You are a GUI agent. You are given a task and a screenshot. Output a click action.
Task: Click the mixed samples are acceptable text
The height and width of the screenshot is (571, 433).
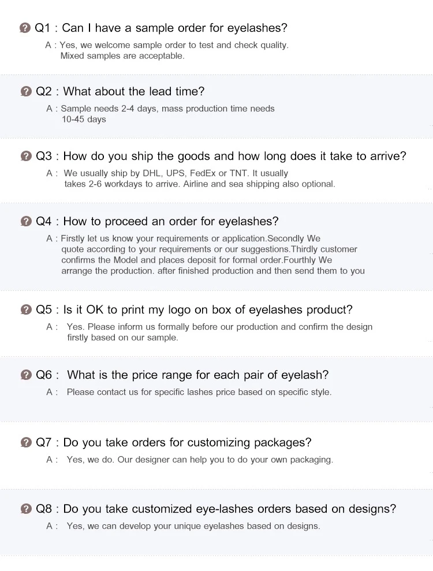click(x=122, y=56)
